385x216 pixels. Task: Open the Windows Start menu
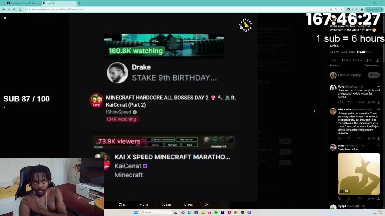(x=136, y=212)
